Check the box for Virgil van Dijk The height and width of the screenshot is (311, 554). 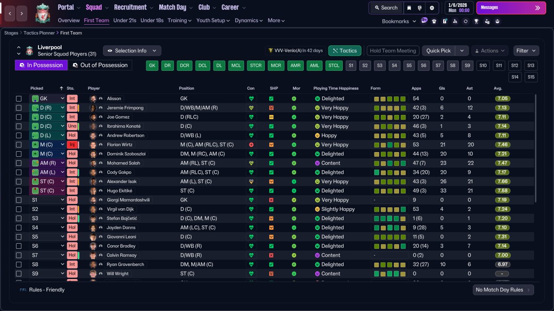tap(19, 209)
